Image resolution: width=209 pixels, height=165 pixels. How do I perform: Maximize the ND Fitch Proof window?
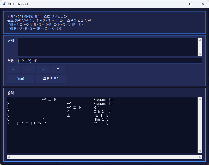coord(191,4)
